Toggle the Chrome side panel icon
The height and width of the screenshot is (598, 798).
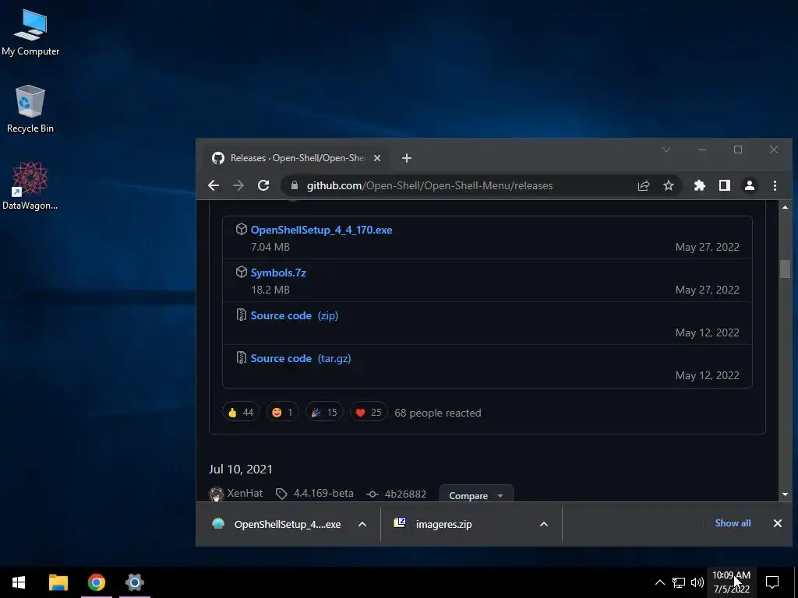725,185
